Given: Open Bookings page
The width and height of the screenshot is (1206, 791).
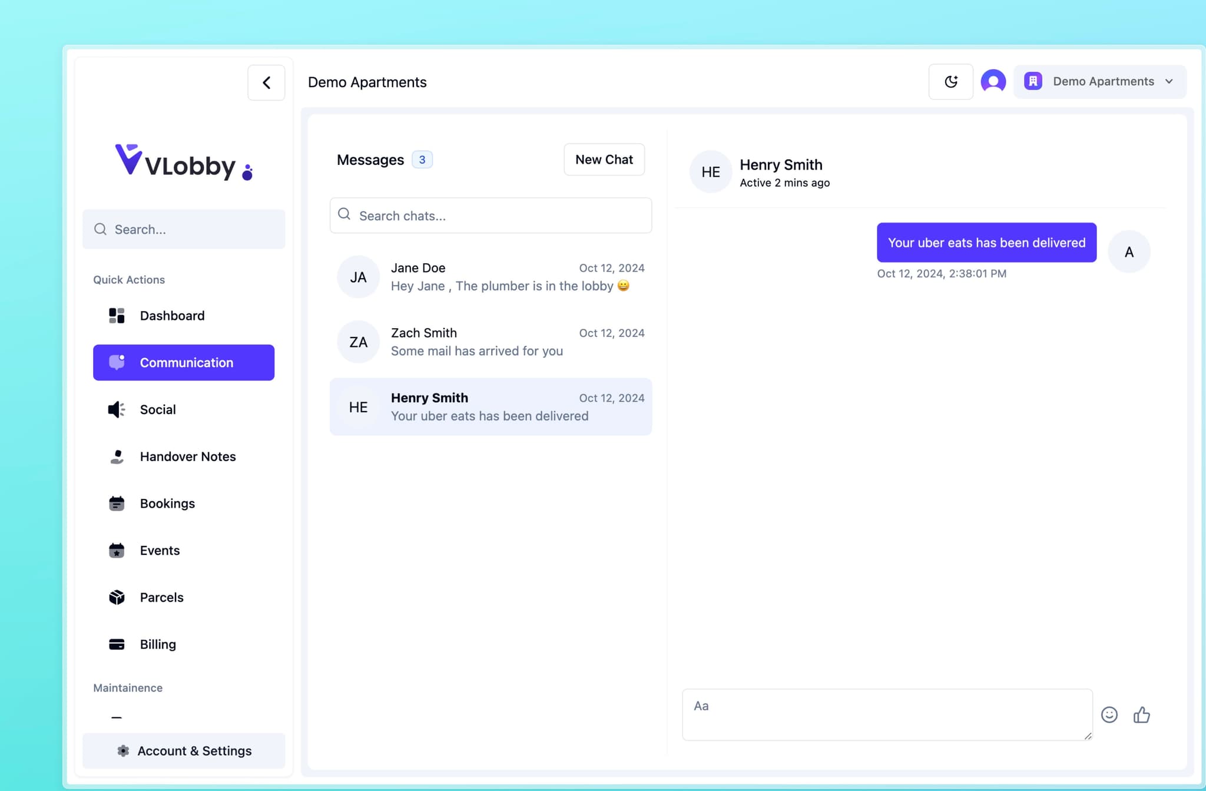Looking at the screenshot, I should 184,504.
